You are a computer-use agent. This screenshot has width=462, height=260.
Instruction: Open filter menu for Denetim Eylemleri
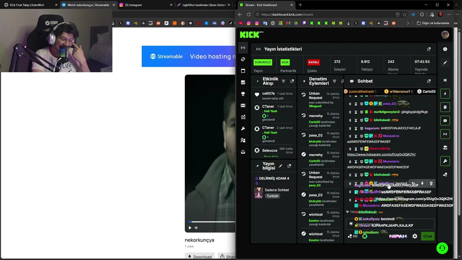point(334,81)
